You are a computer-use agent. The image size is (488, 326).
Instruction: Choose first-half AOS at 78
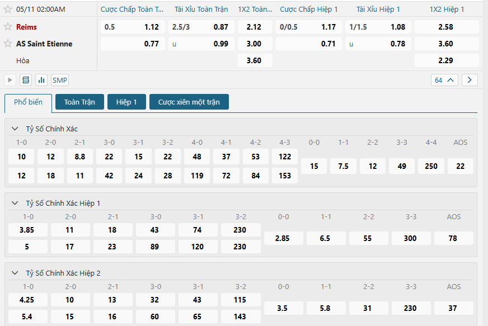454,238
